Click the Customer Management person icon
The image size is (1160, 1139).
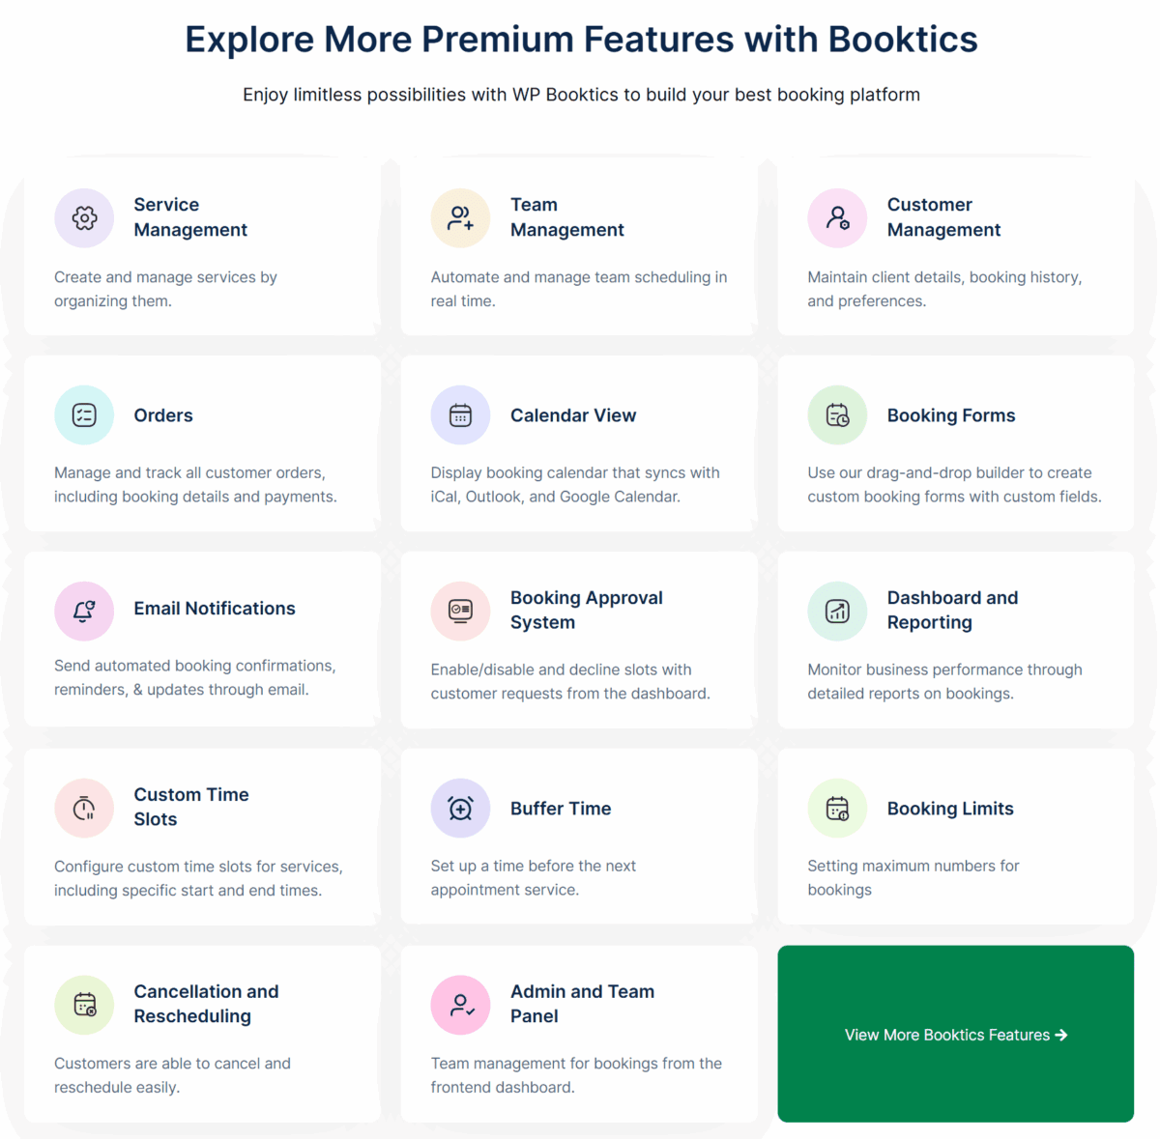837,218
